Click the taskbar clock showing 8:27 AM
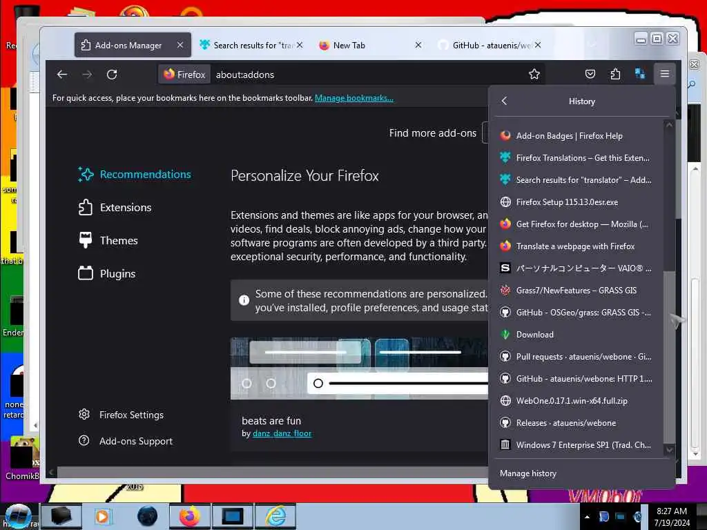This screenshot has height=530, width=707. [x=672, y=517]
